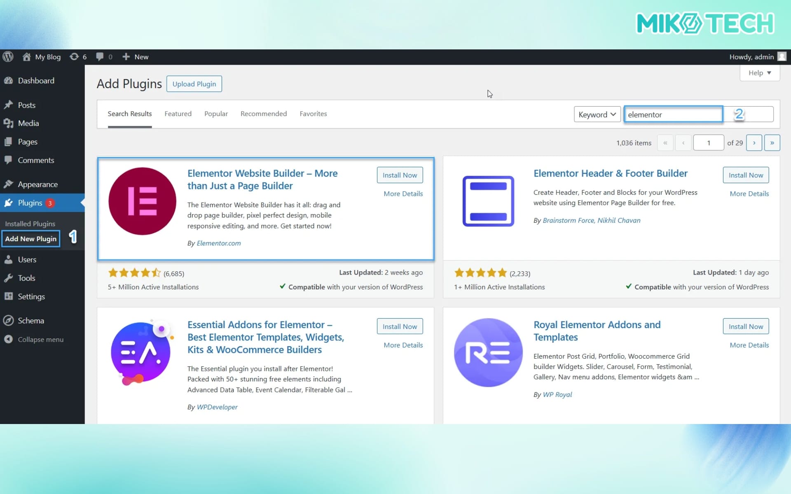Screen dimensions: 791x494
Task: Install the Elementor Website Builder plugin
Action: pyautogui.click(x=400, y=175)
